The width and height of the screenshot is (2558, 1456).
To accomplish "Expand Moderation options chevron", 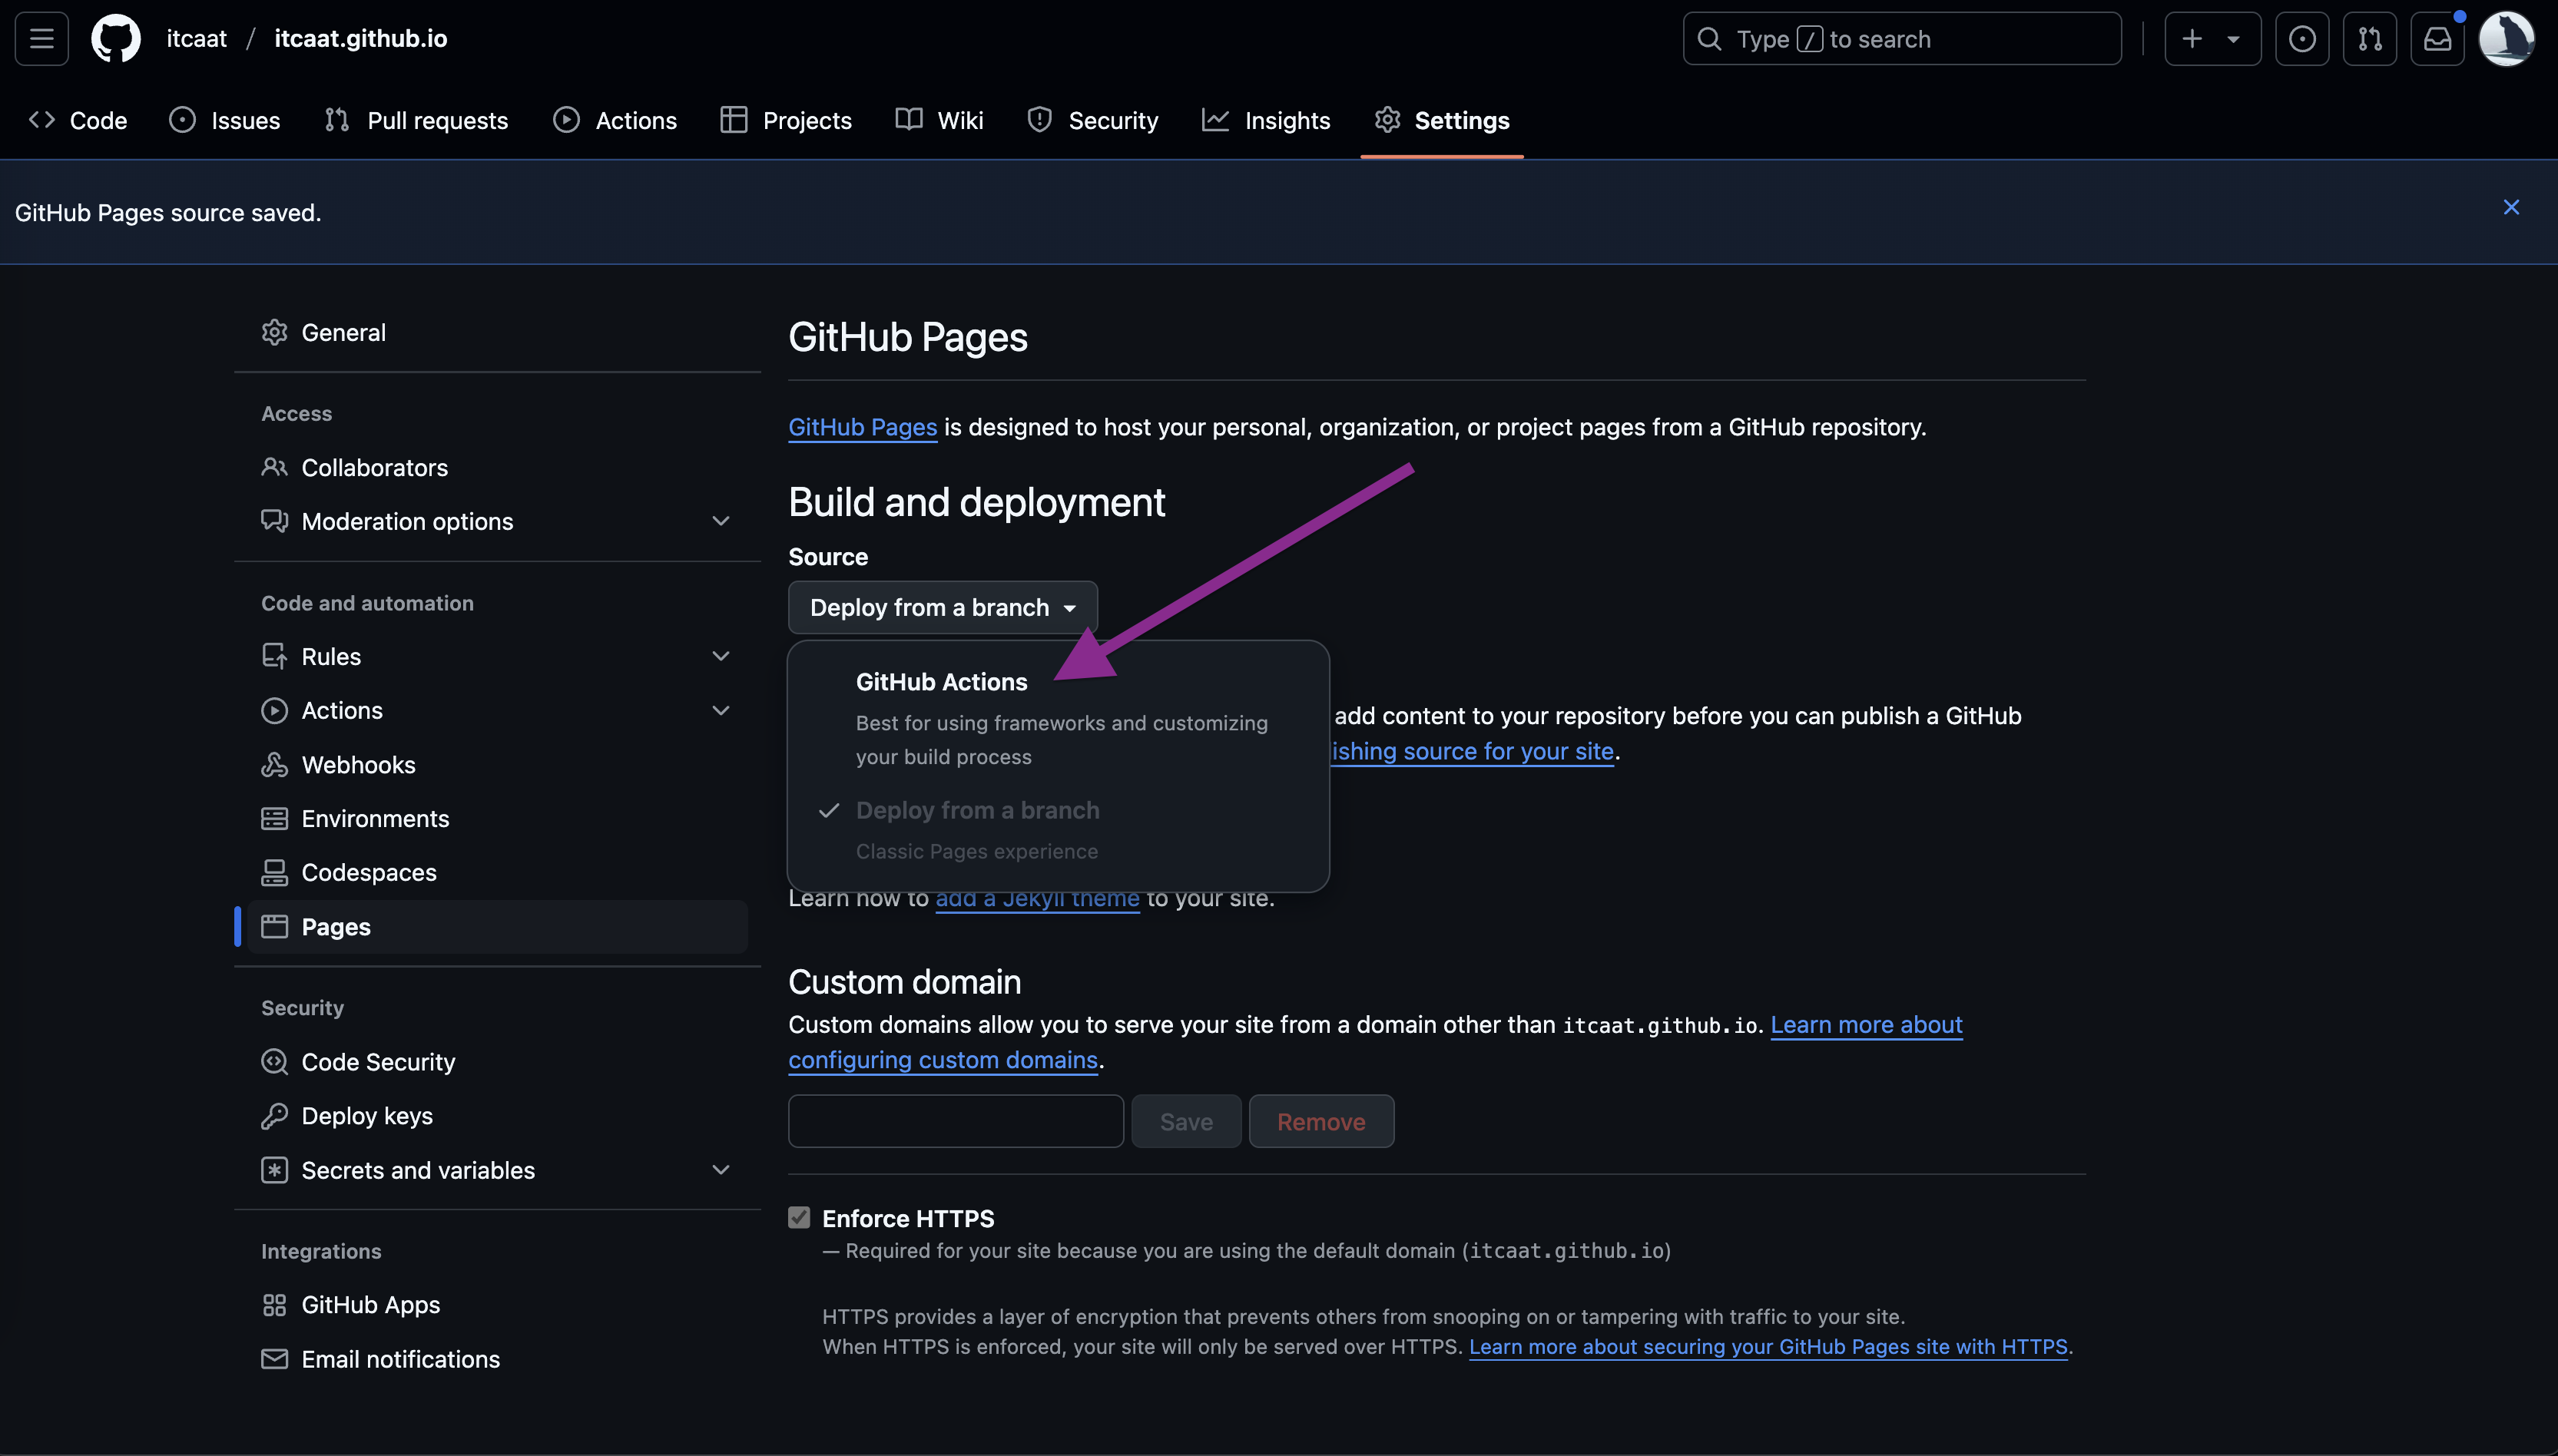I will (720, 521).
